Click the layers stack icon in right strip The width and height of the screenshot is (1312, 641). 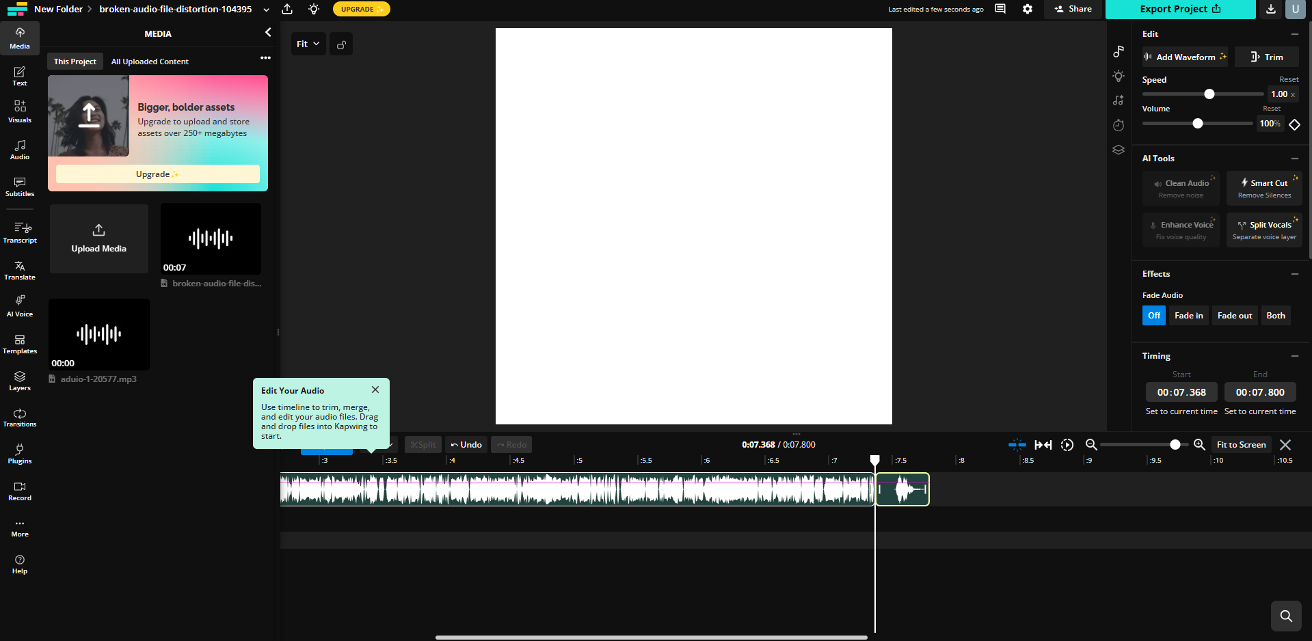point(1119,150)
